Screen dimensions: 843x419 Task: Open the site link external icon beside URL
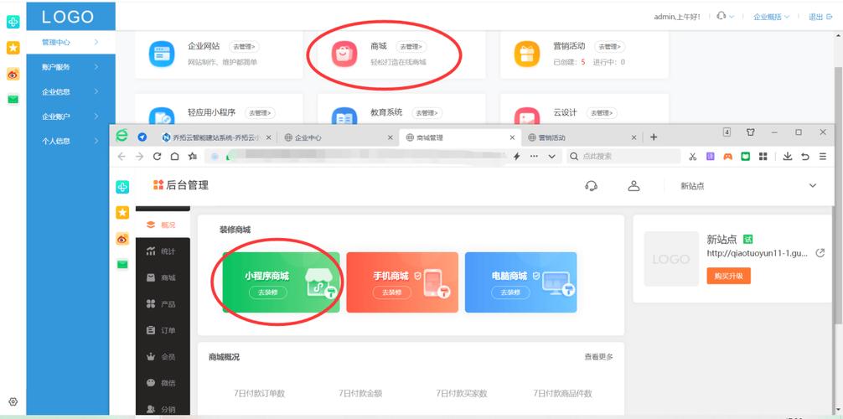coord(820,253)
